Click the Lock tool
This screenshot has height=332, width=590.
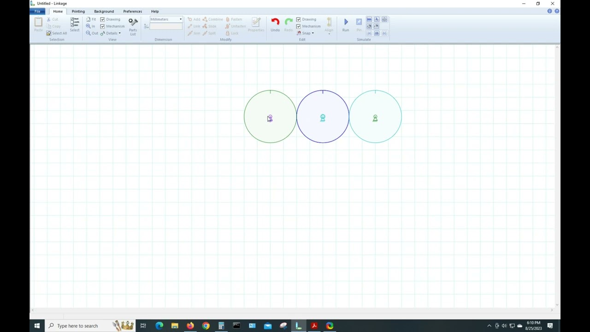232,33
